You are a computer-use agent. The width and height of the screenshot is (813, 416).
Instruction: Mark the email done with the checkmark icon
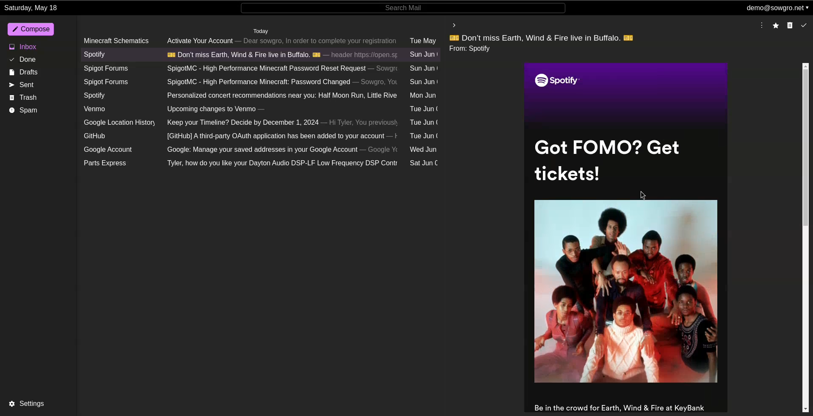tap(804, 25)
